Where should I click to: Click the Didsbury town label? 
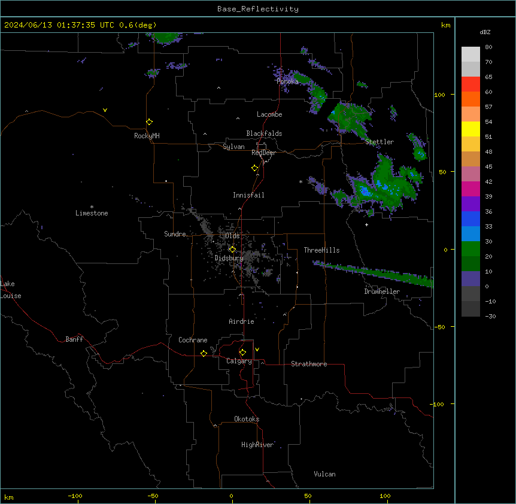click(x=229, y=258)
